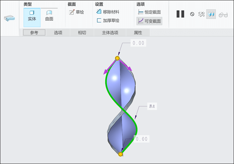Open the 参考 references tab
Viewport: 234px width, 164px height.
(34, 32)
